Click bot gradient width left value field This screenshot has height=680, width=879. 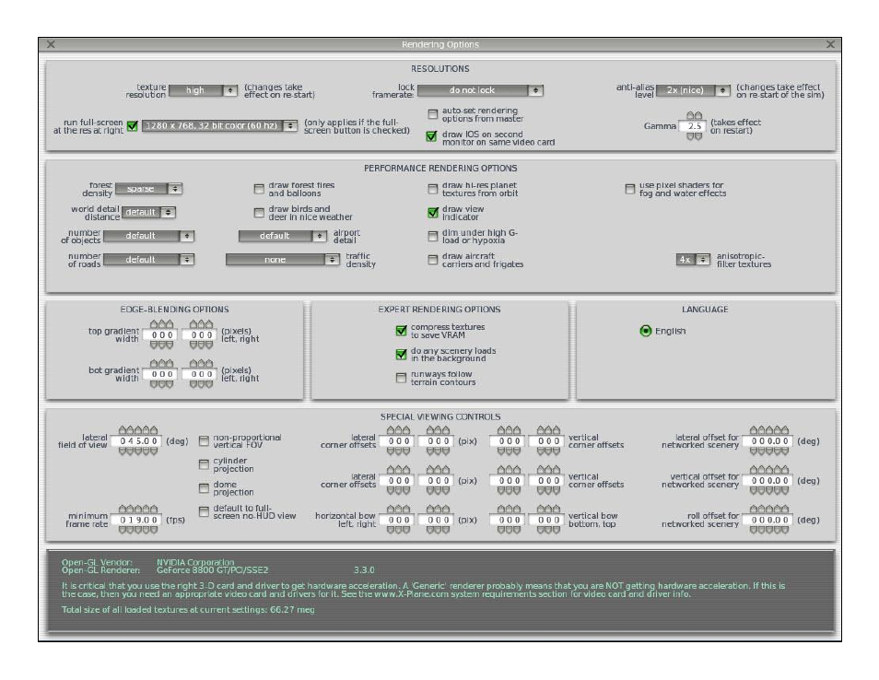(x=161, y=374)
